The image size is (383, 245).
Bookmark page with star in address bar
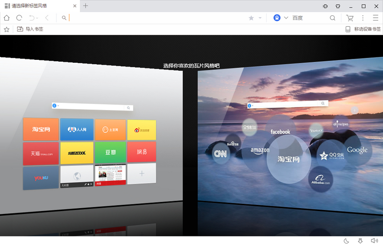(x=251, y=18)
